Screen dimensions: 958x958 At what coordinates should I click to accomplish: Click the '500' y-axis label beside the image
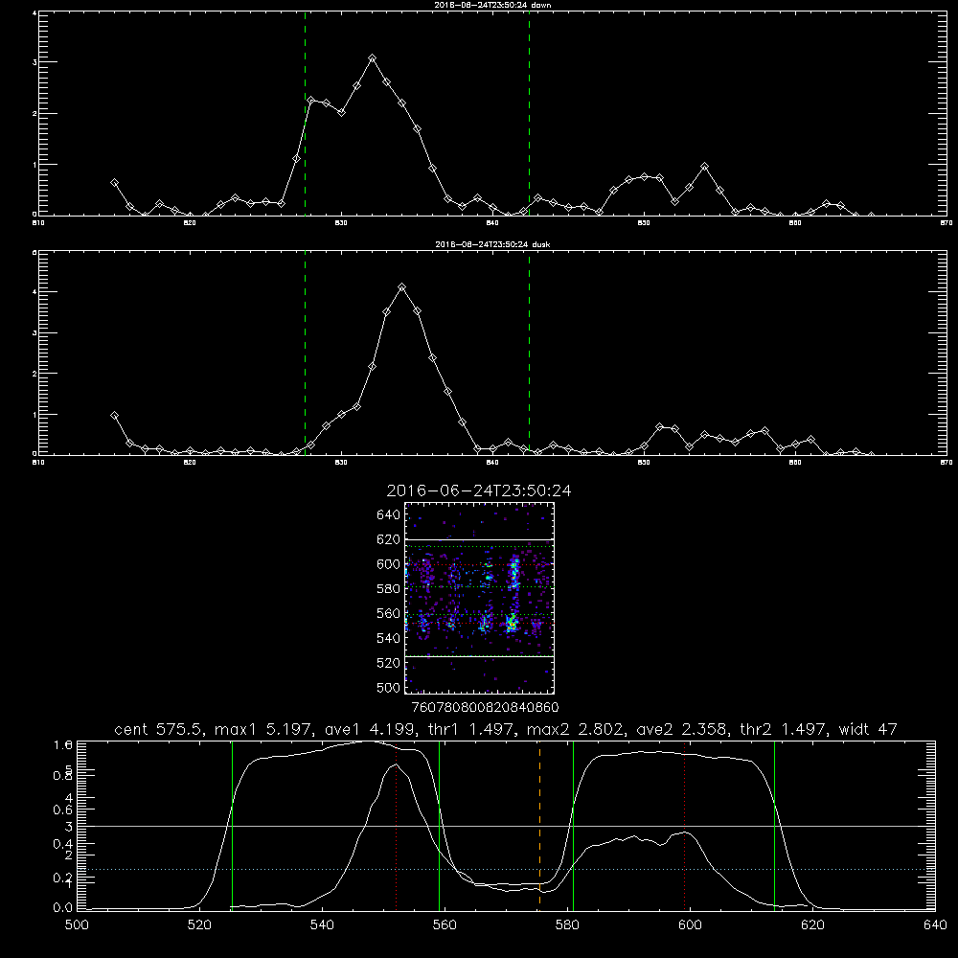click(389, 687)
